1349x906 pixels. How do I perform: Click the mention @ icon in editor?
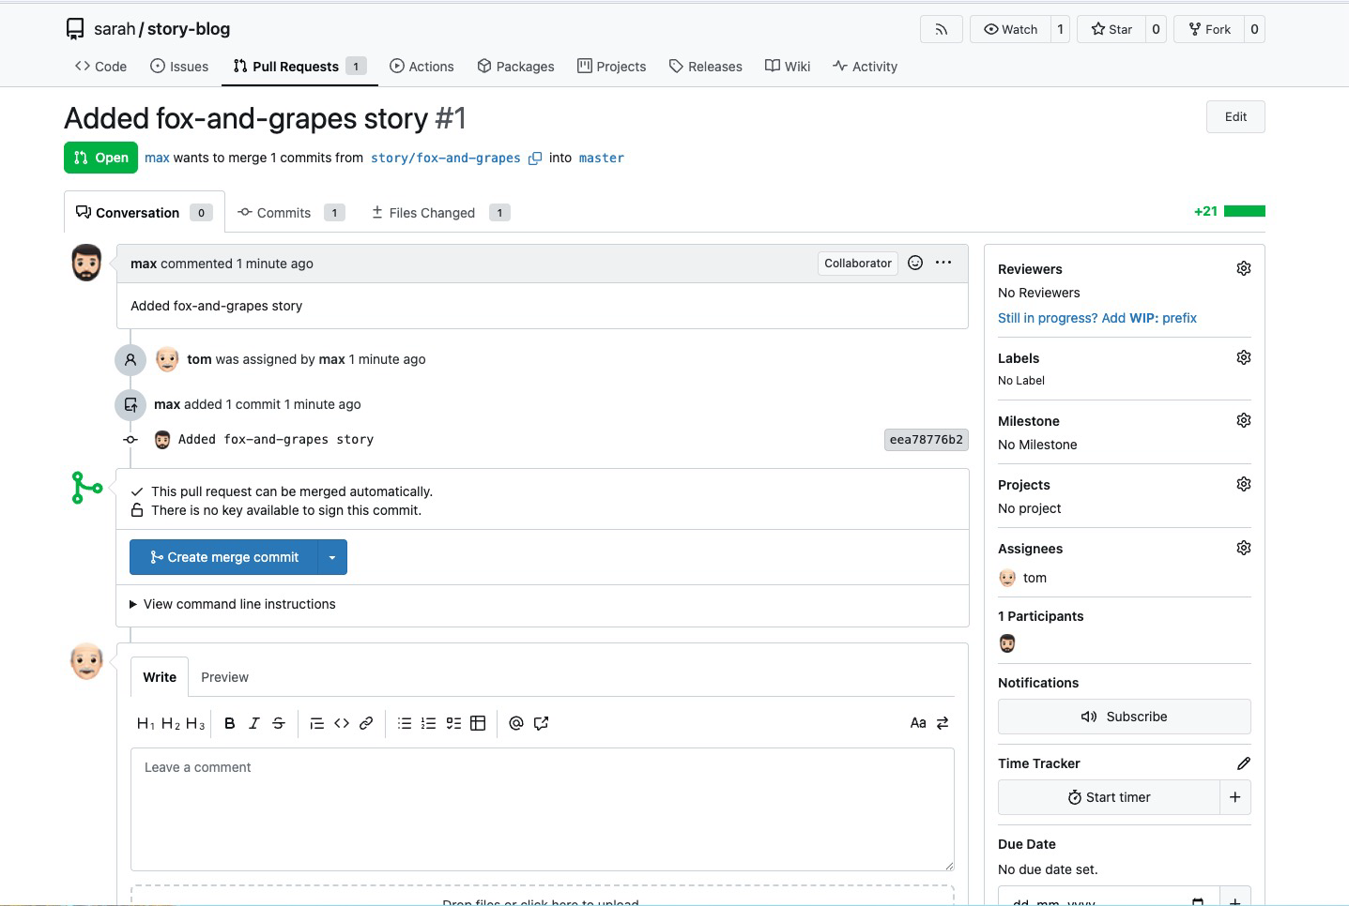pyautogui.click(x=515, y=723)
